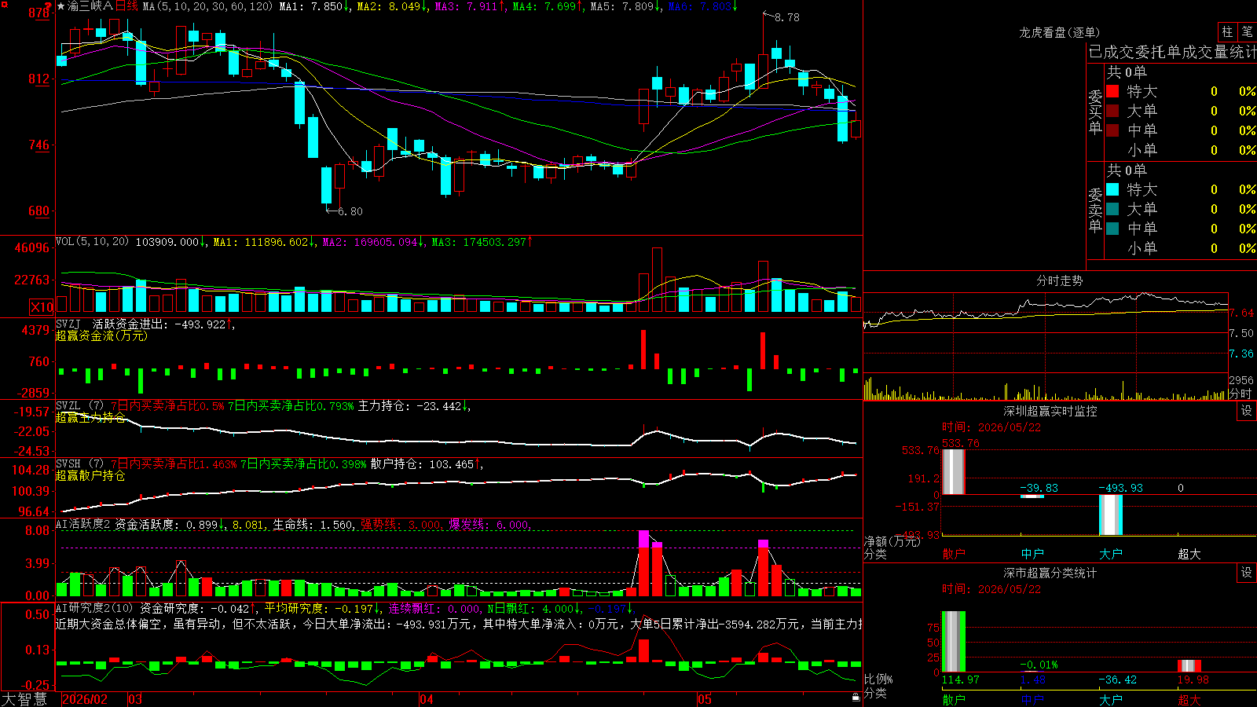
Task: Click the 生命线: 1.560 label
Action: (313, 524)
